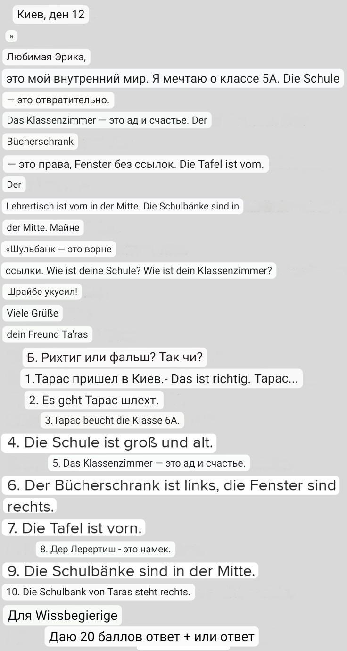
Task: Click the '«Шульбанк — это ворне' line
Action: 58,249
